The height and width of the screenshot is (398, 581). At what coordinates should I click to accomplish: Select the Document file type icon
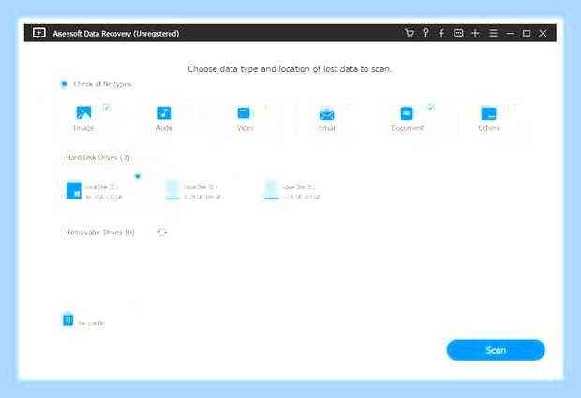pos(407,113)
